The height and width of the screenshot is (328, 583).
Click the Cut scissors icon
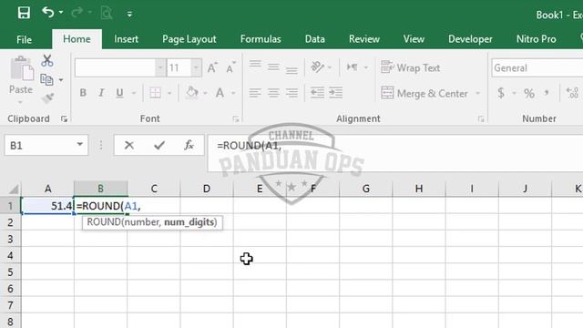(x=47, y=61)
